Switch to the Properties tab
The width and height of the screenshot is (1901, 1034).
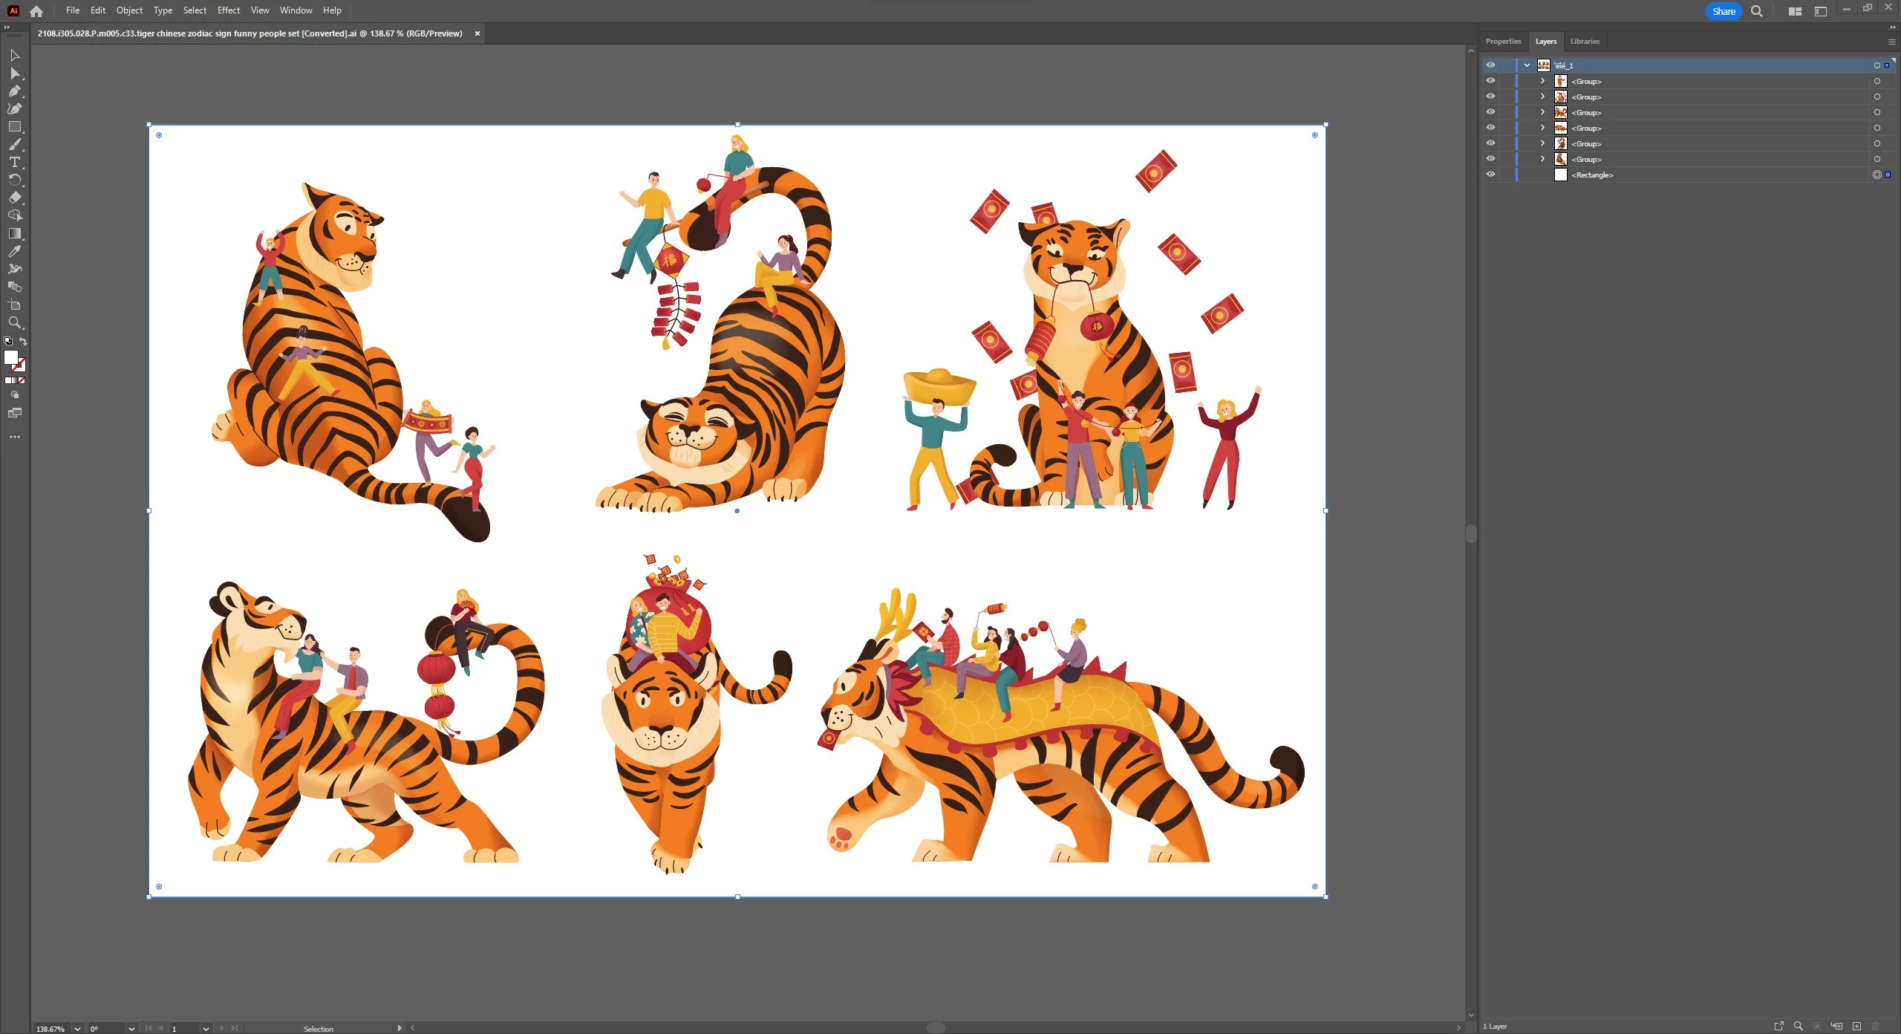(x=1503, y=42)
